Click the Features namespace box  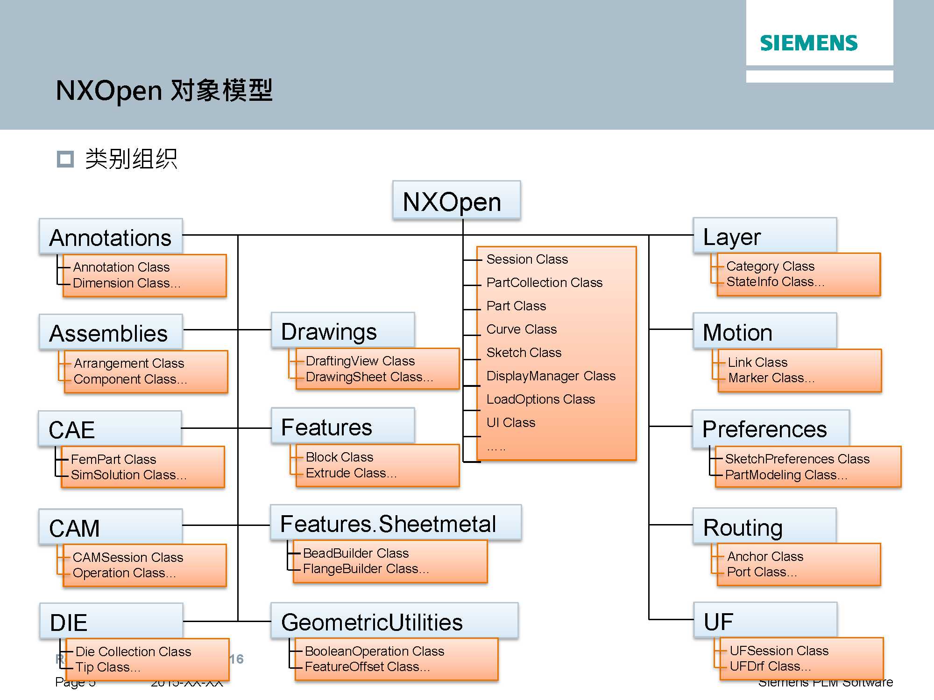[343, 426]
